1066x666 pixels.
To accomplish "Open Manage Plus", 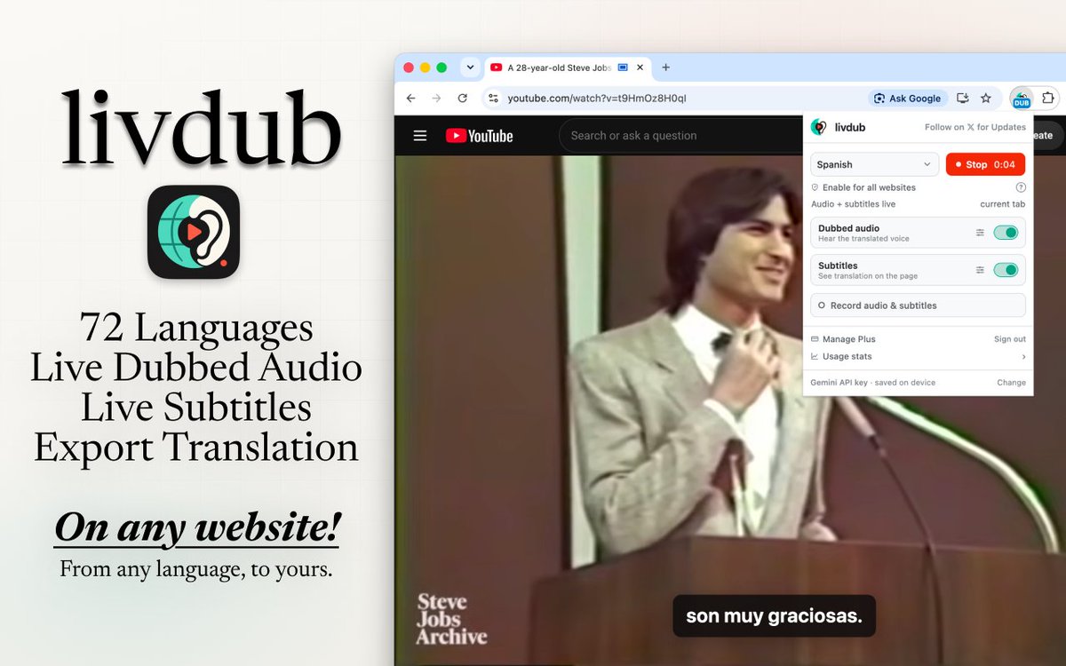I will click(843, 339).
